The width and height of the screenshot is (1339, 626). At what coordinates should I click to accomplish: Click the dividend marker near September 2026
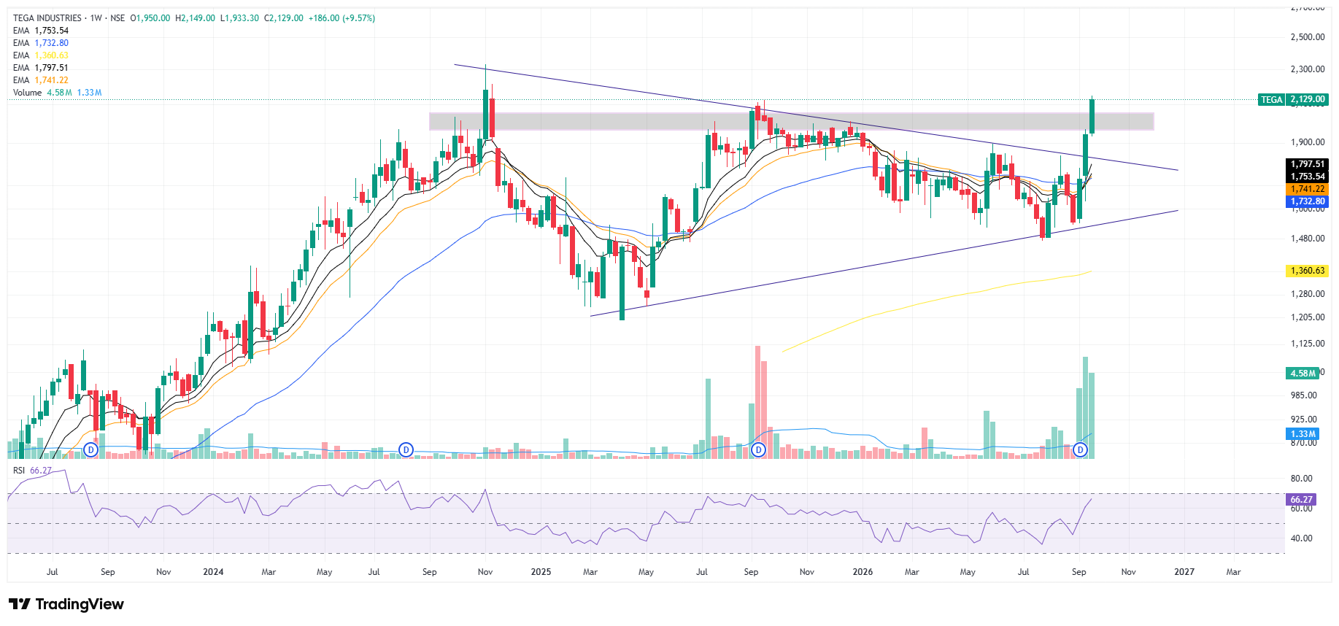pos(1081,450)
